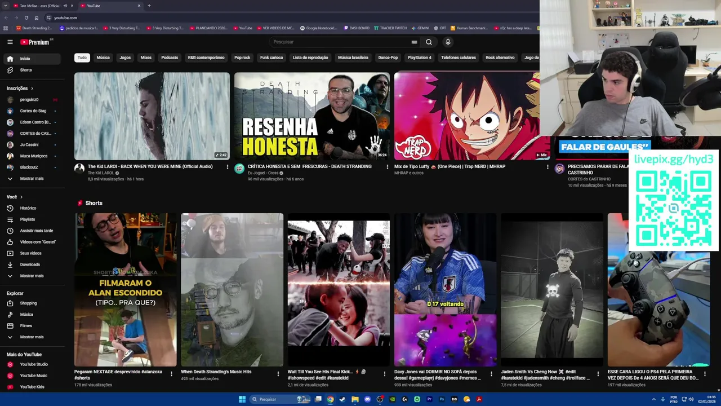721x406 pixels.
Task: Open YouTube Studio link in sidebar
Action: (x=34, y=364)
